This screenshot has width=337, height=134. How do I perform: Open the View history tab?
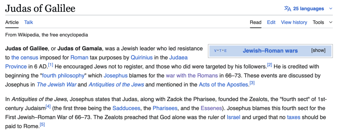coord(294,22)
